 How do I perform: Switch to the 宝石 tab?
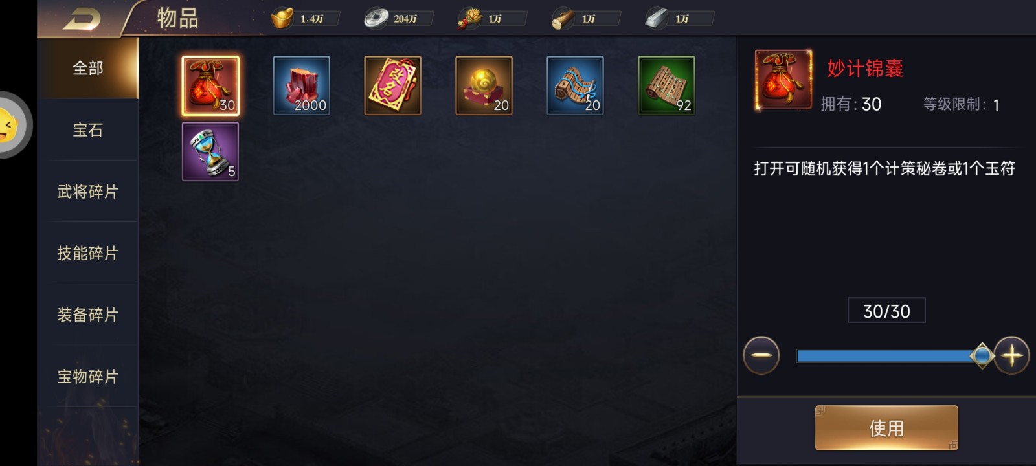tap(88, 129)
